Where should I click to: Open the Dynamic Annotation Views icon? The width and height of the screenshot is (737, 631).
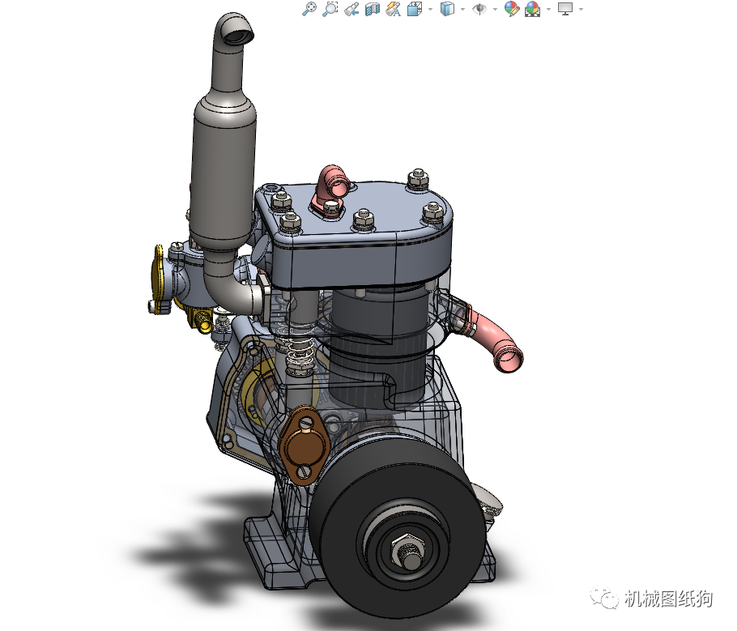393,9
